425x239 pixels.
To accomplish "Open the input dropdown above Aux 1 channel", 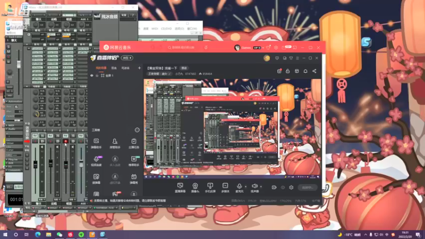I will (84, 15).
